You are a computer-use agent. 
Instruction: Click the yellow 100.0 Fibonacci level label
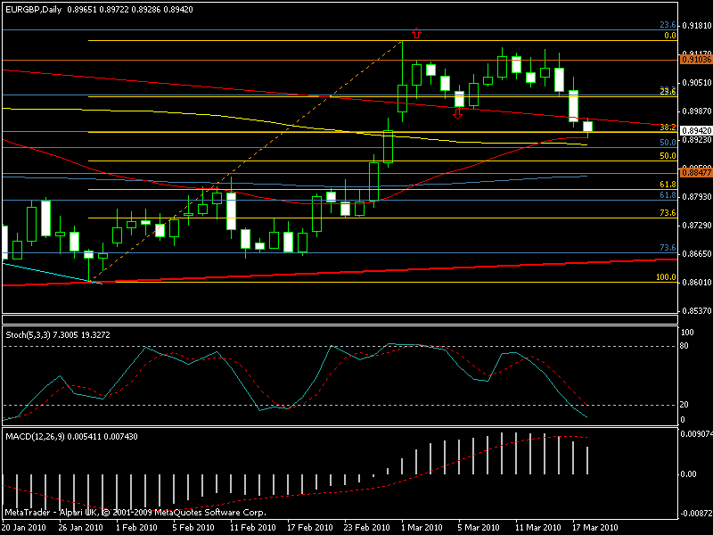pos(666,277)
